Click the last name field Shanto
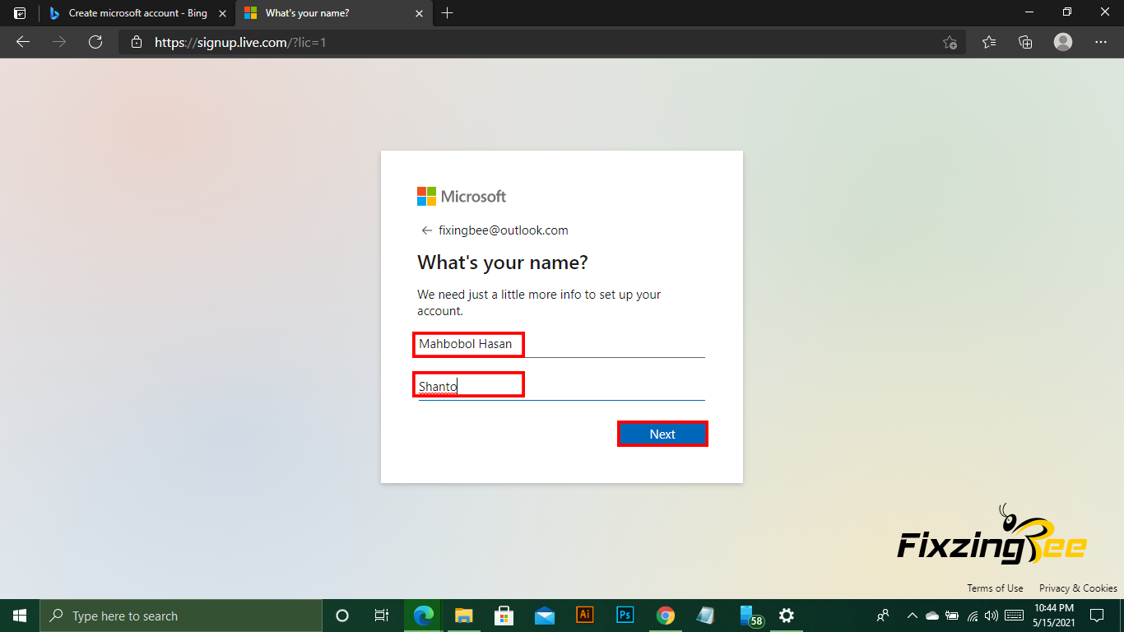Screen dimensions: 1124x632 pos(560,386)
